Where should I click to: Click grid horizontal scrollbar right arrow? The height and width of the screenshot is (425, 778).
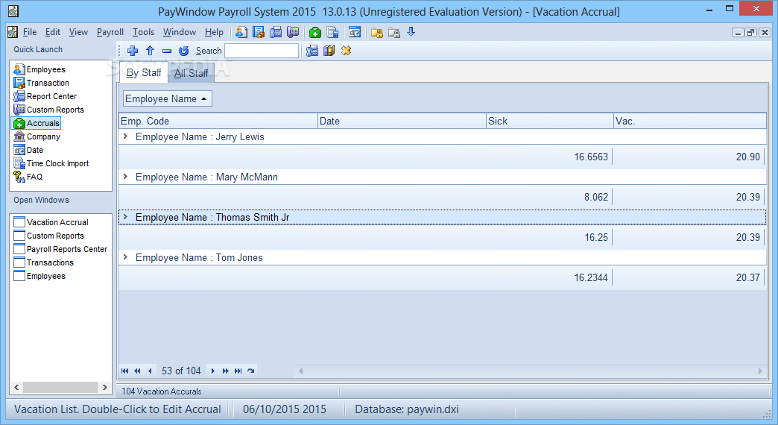(760, 371)
